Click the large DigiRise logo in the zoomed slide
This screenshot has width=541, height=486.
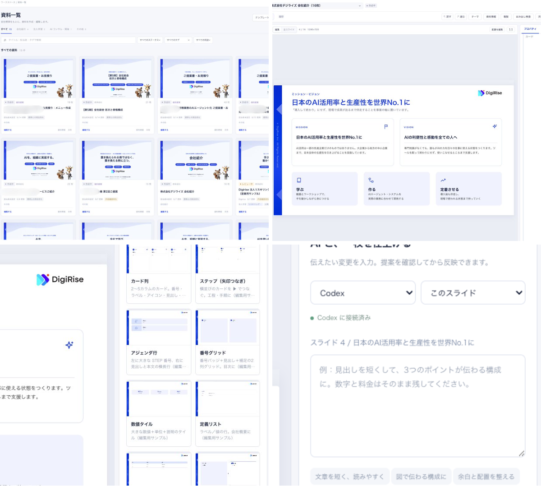60,279
